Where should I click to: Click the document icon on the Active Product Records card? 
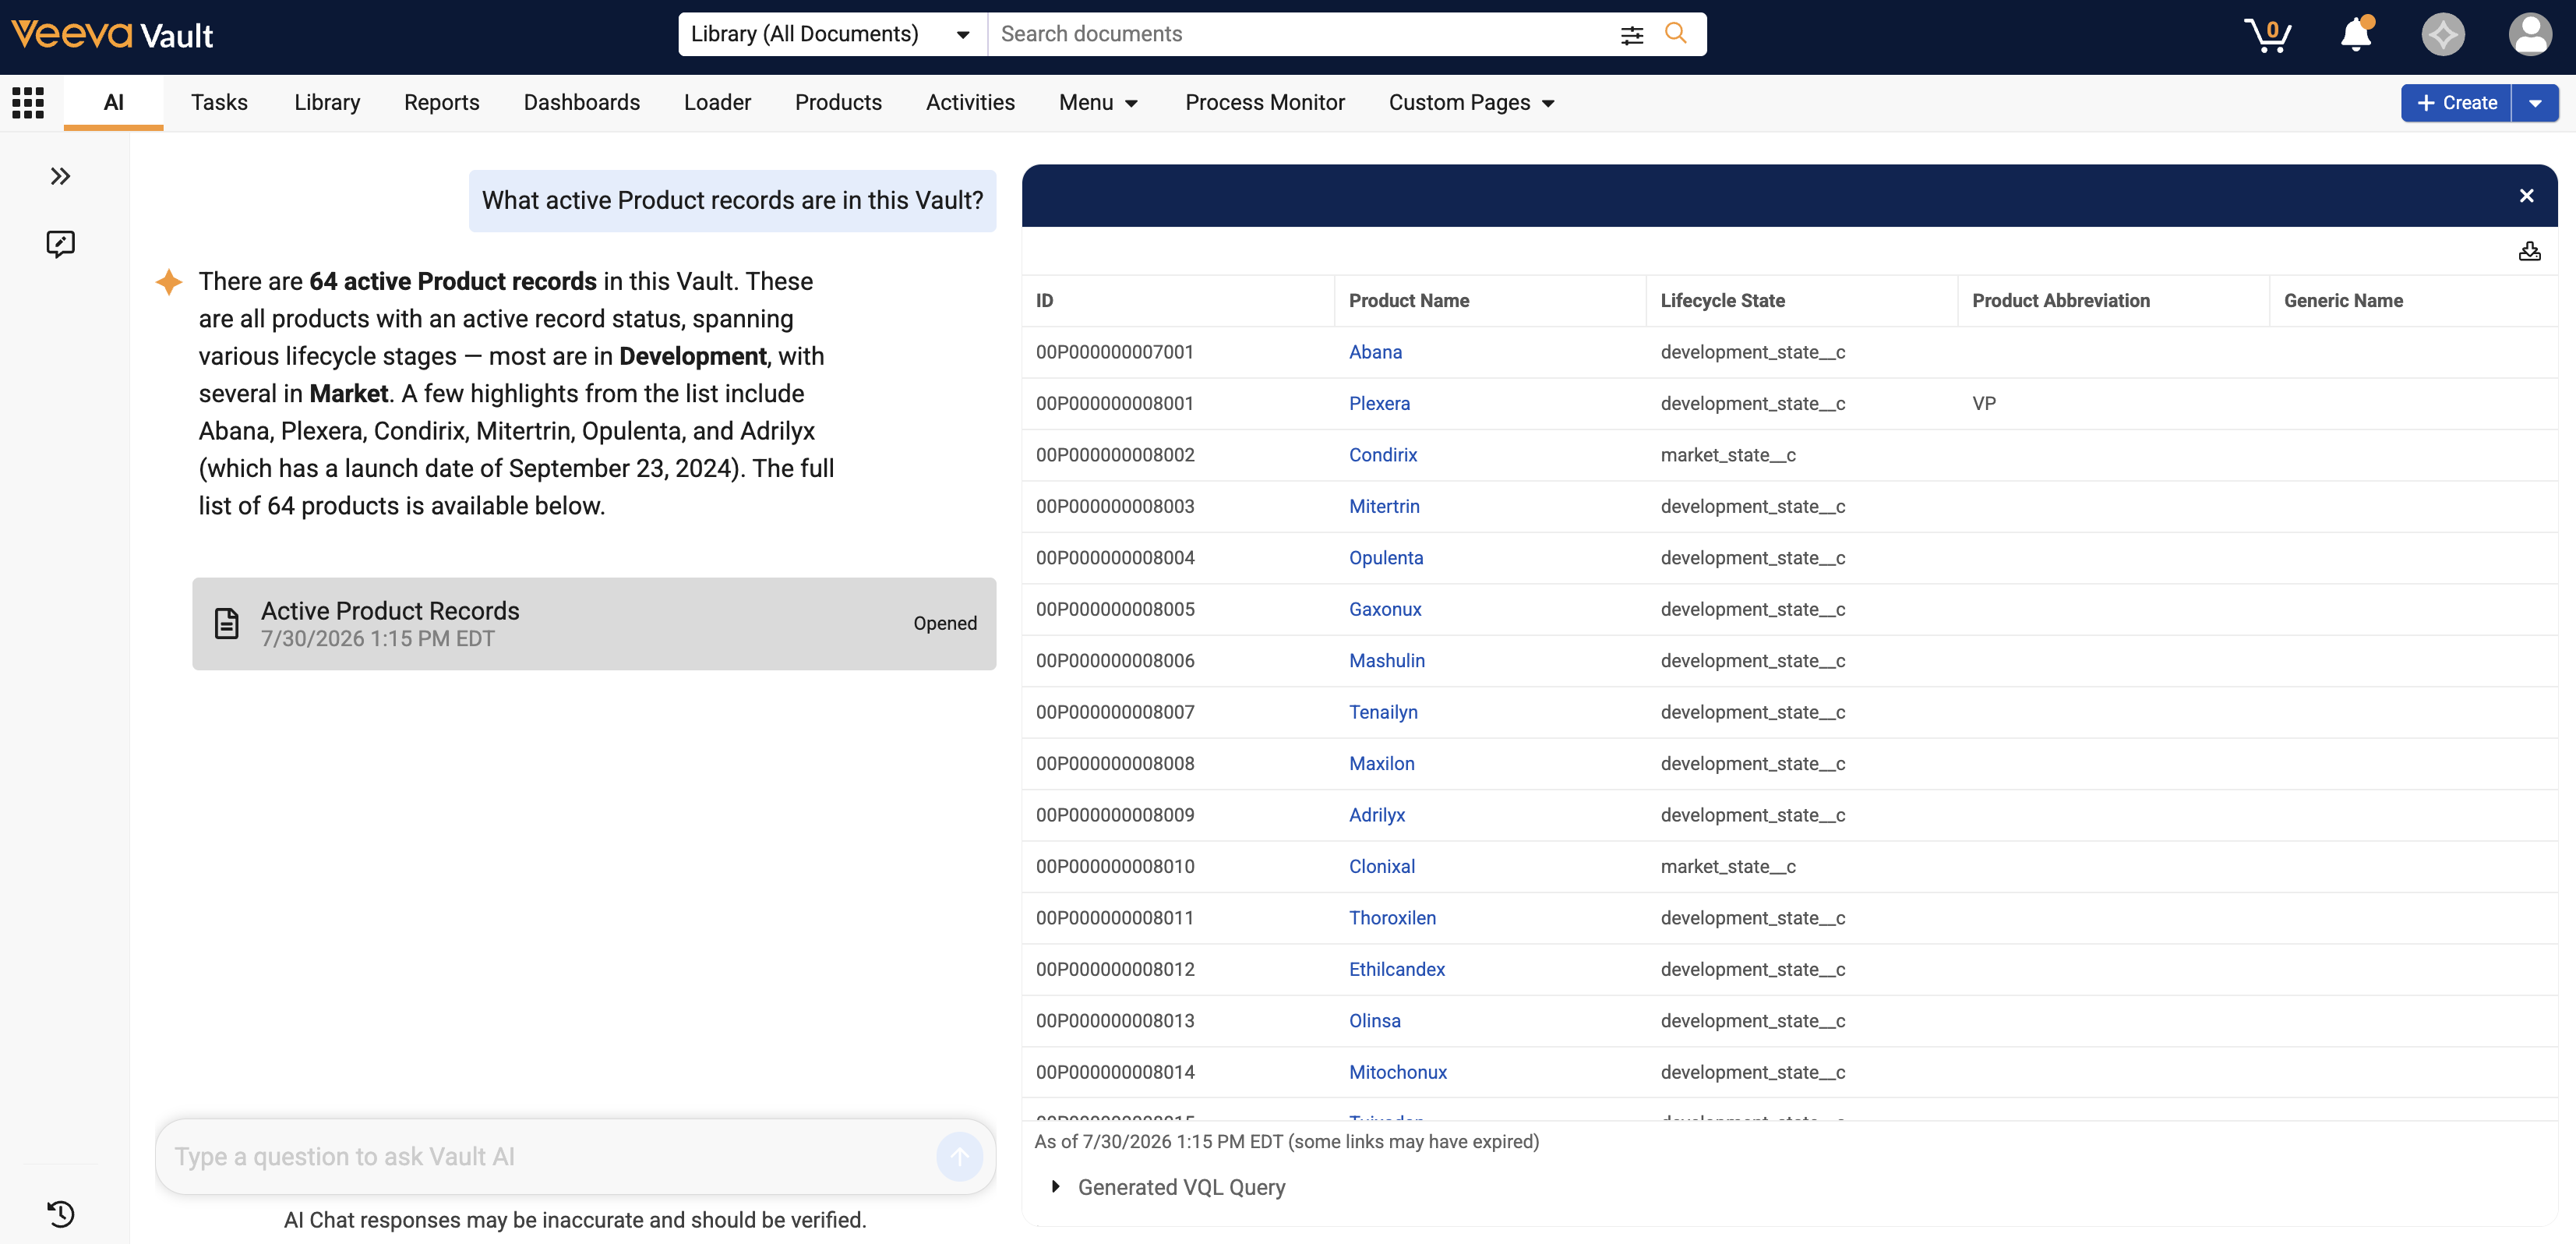pos(227,623)
